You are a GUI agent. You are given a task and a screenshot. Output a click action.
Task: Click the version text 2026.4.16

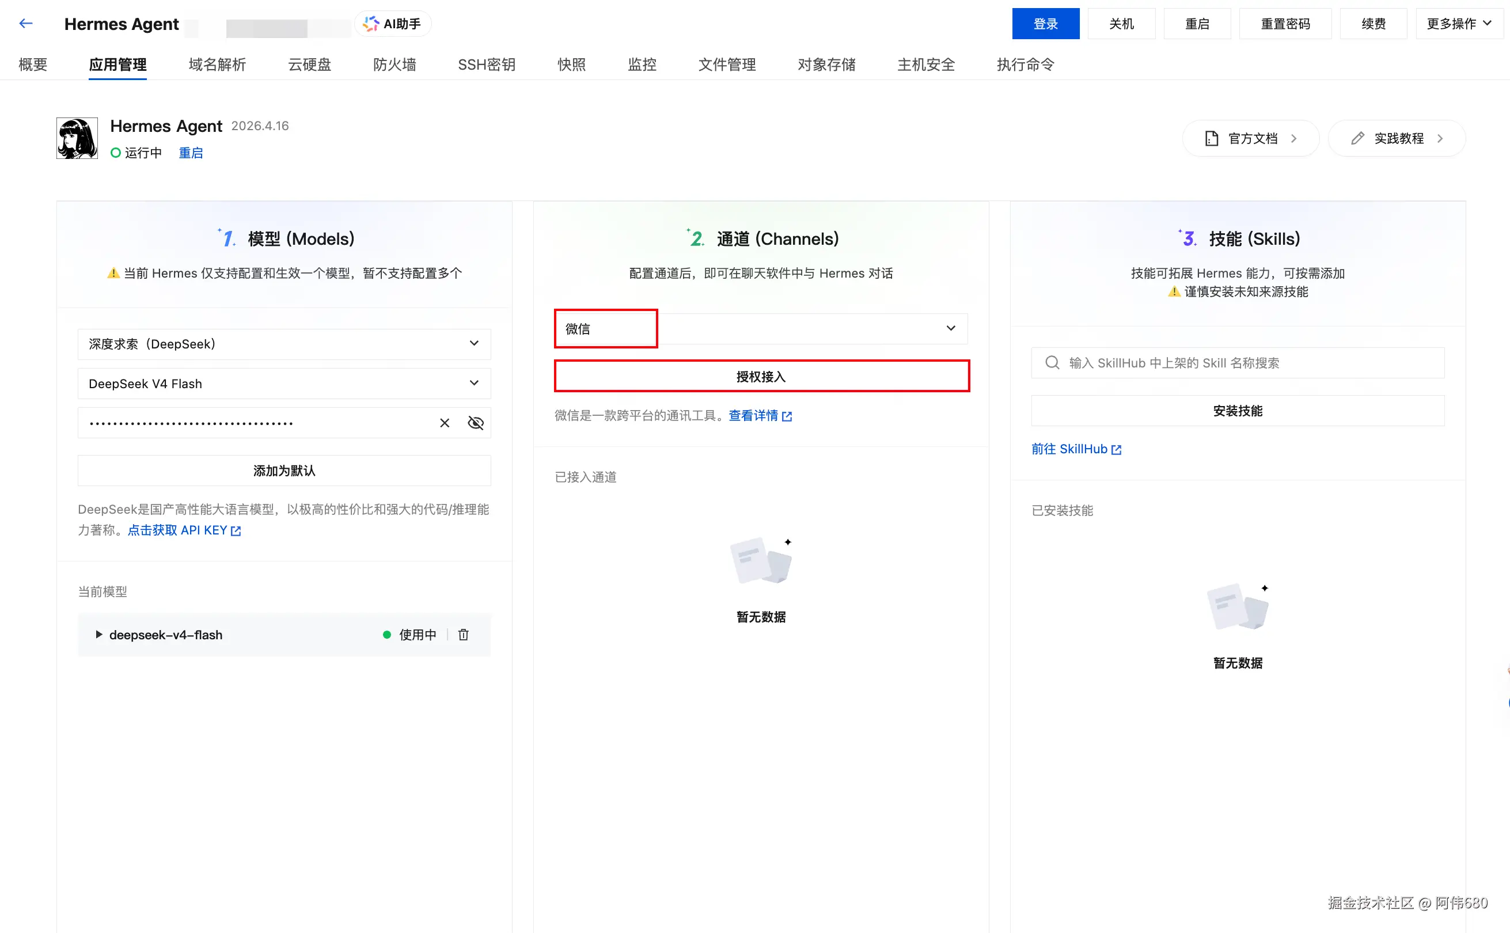point(260,126)
